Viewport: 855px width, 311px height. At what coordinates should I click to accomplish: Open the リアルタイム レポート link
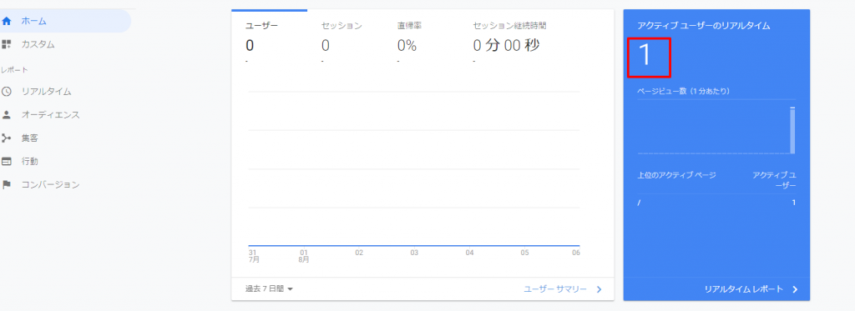pyautogui.click(x=744, y=289)
